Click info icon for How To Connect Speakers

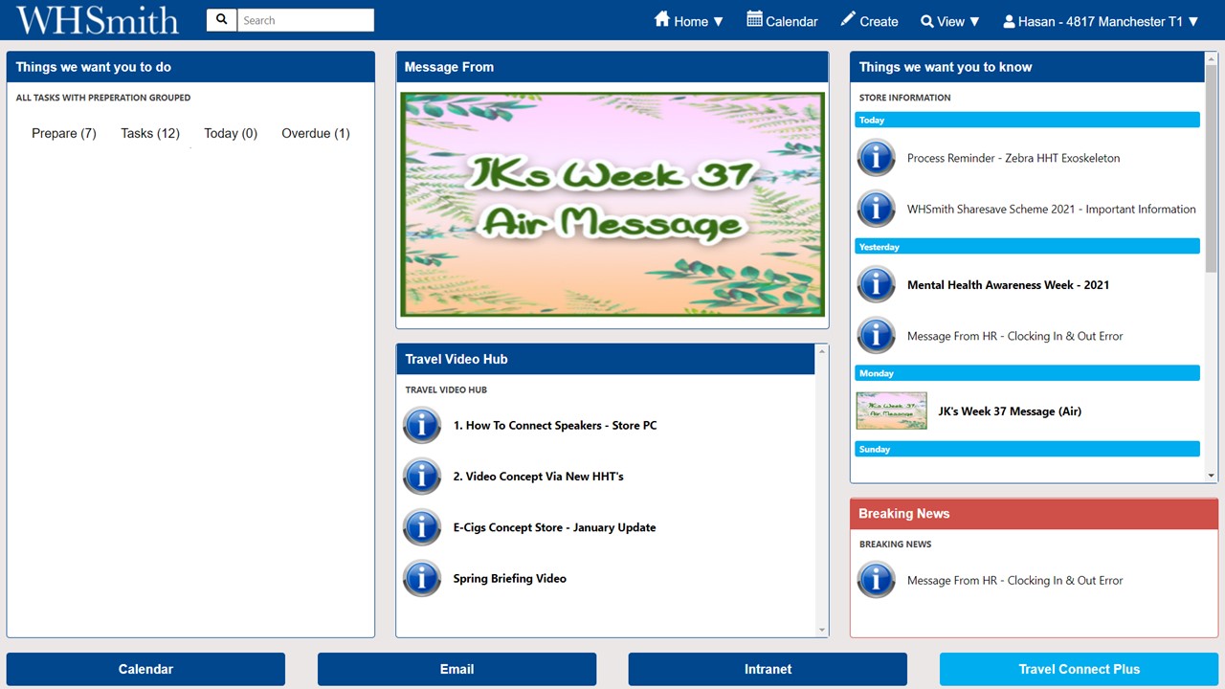(x=422, y=425)
